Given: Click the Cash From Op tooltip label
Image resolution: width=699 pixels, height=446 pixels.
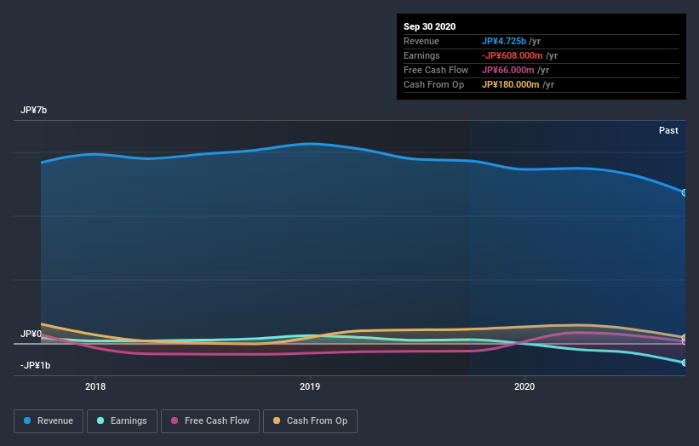Looking at the screenshot, I should coord(433,84).
